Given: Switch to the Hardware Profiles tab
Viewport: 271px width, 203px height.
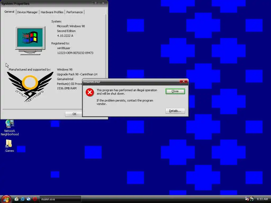Looking at the screenshot, I should (x=52, y=12).
